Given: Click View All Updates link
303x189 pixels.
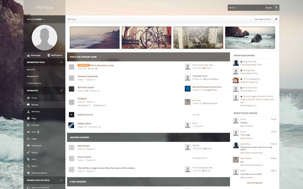Looking at the screenshot, I should tap(254, 183).
